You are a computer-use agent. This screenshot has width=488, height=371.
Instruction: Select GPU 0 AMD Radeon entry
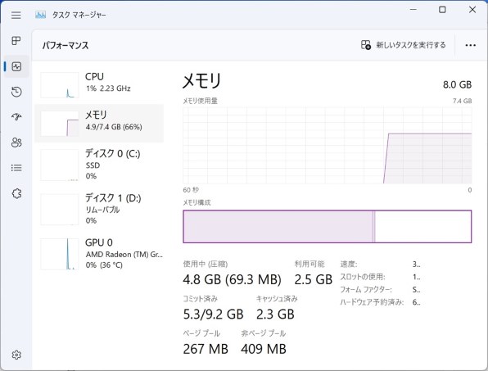[99, 254]
